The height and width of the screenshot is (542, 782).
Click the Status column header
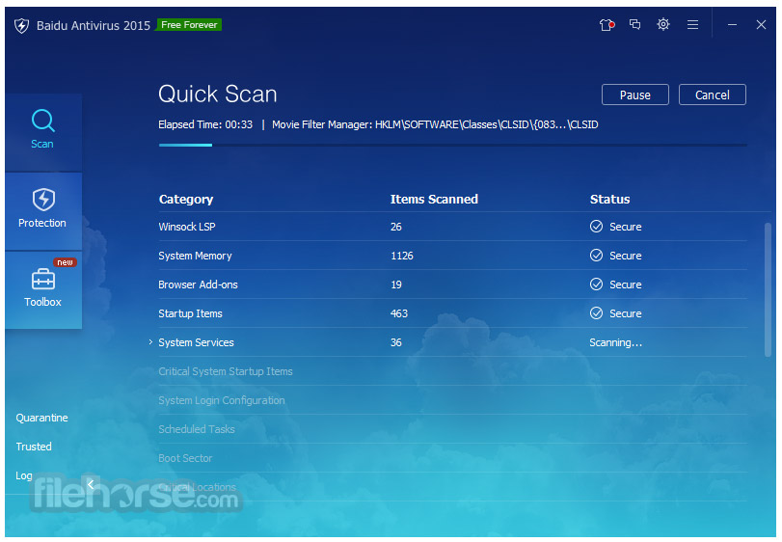(609, 199)
